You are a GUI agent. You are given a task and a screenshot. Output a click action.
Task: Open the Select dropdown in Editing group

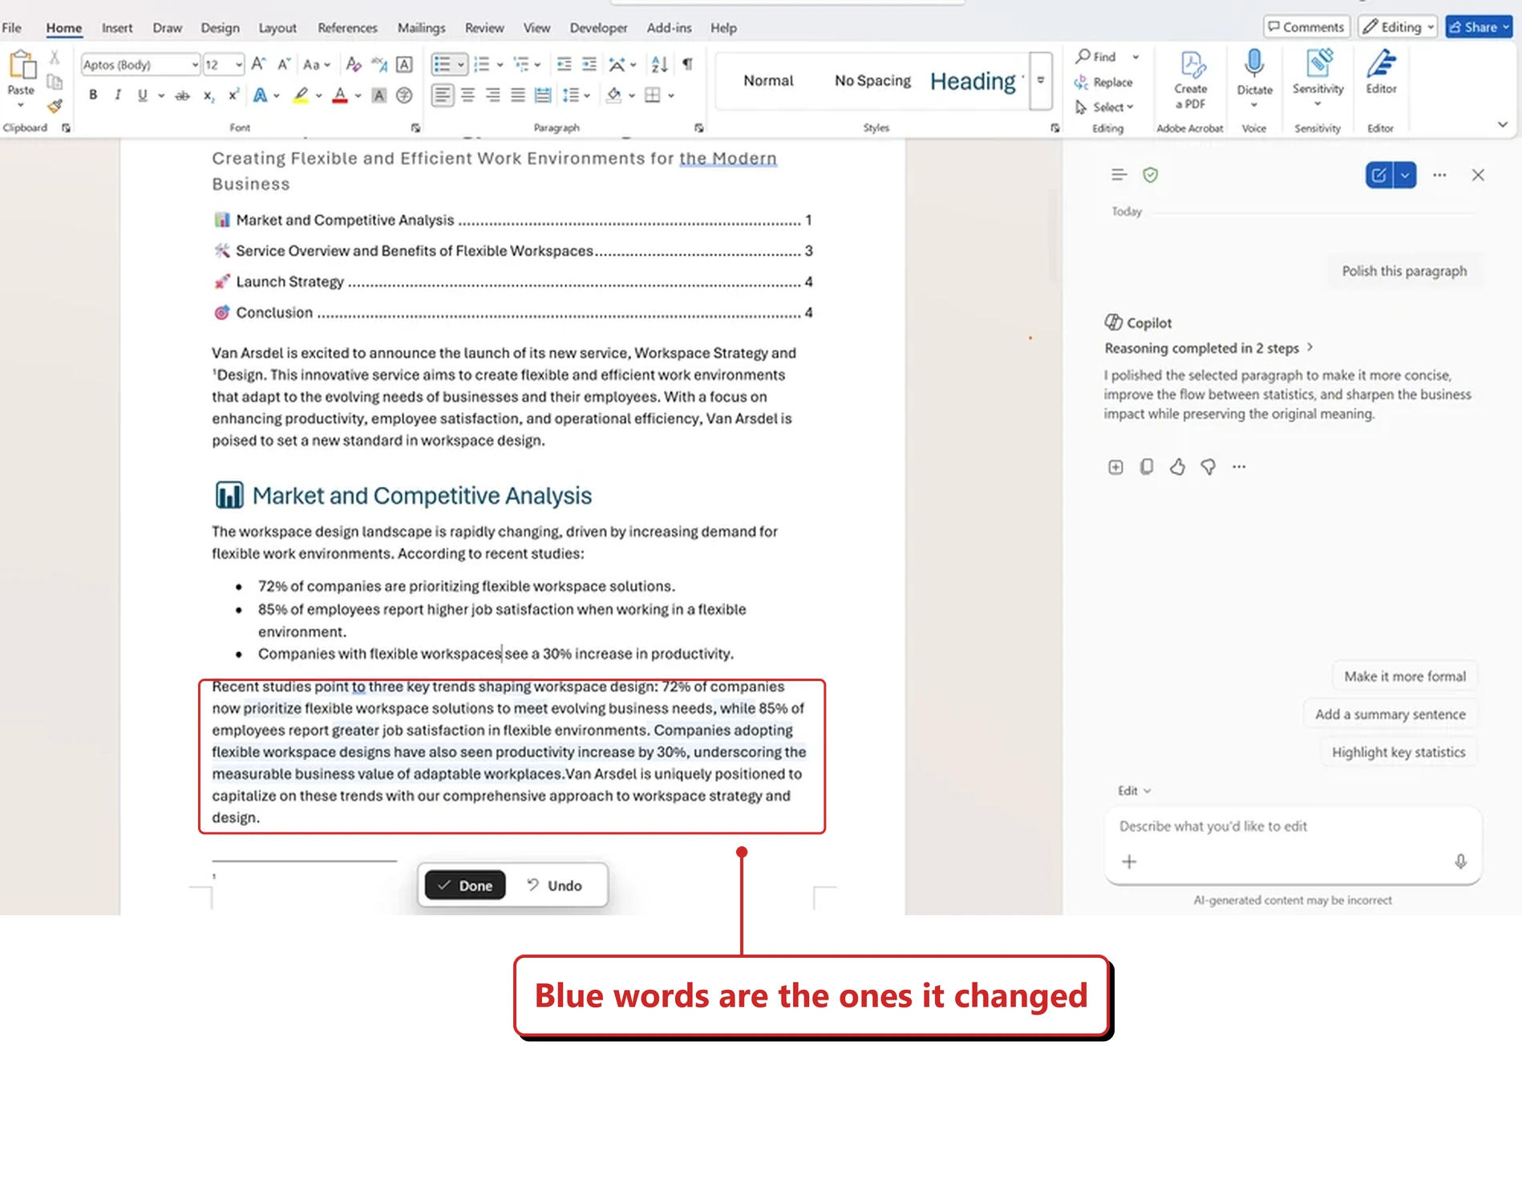[1104, 107]
